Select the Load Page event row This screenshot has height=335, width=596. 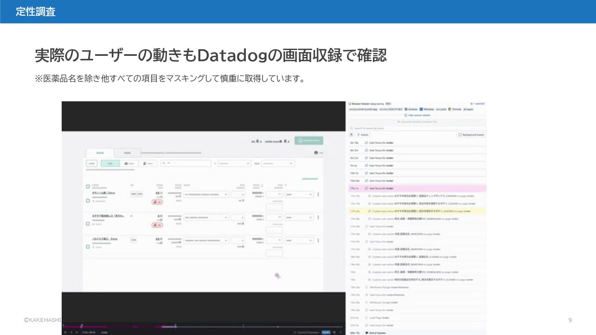(x=417, y=318)
